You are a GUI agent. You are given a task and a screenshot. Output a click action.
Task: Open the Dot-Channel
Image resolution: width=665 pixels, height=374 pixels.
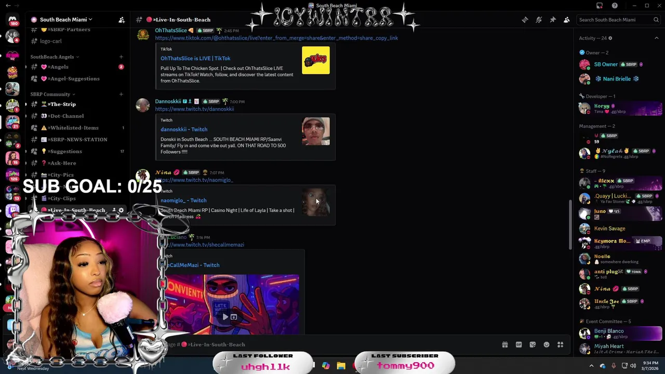coord(77,116)
